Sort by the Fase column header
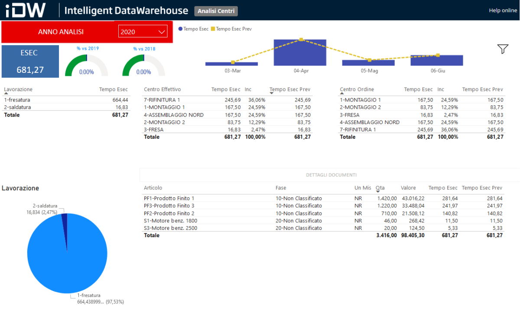This screenshot has height=310, width=520. pyautogui.click(x=281, y=188)
